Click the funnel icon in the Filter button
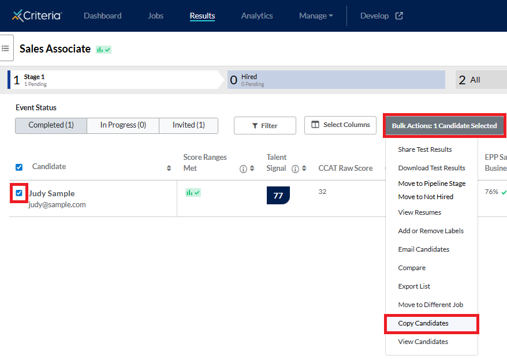This screenshot has width=507, height=359. [x=255, y=126]
